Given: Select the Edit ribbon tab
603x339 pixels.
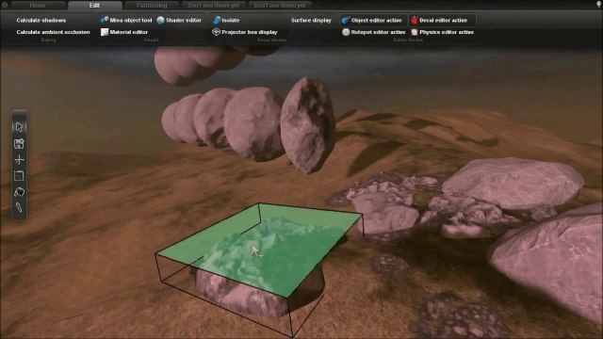Looking at the screenshot, I should (x=94, y=5).
